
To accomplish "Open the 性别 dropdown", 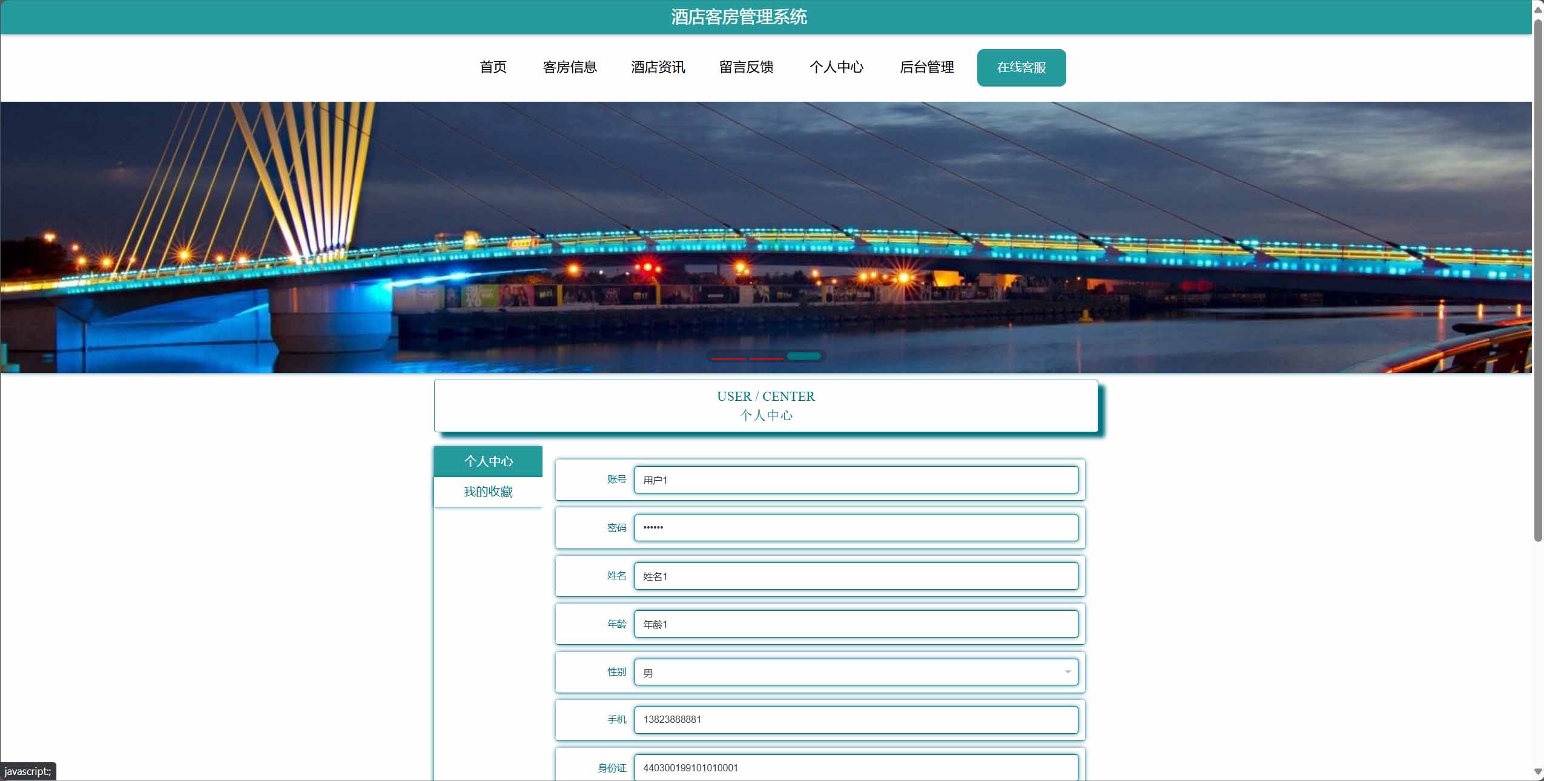I will point(856,672).
